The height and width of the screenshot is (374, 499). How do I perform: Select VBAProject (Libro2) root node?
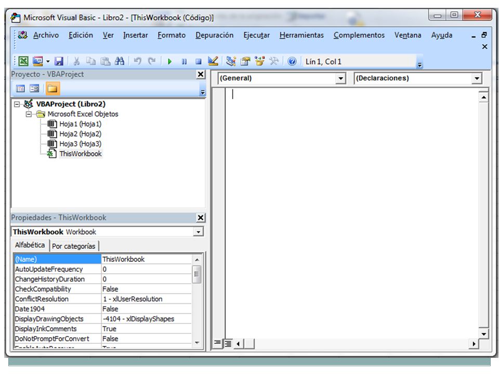[71, 104]
